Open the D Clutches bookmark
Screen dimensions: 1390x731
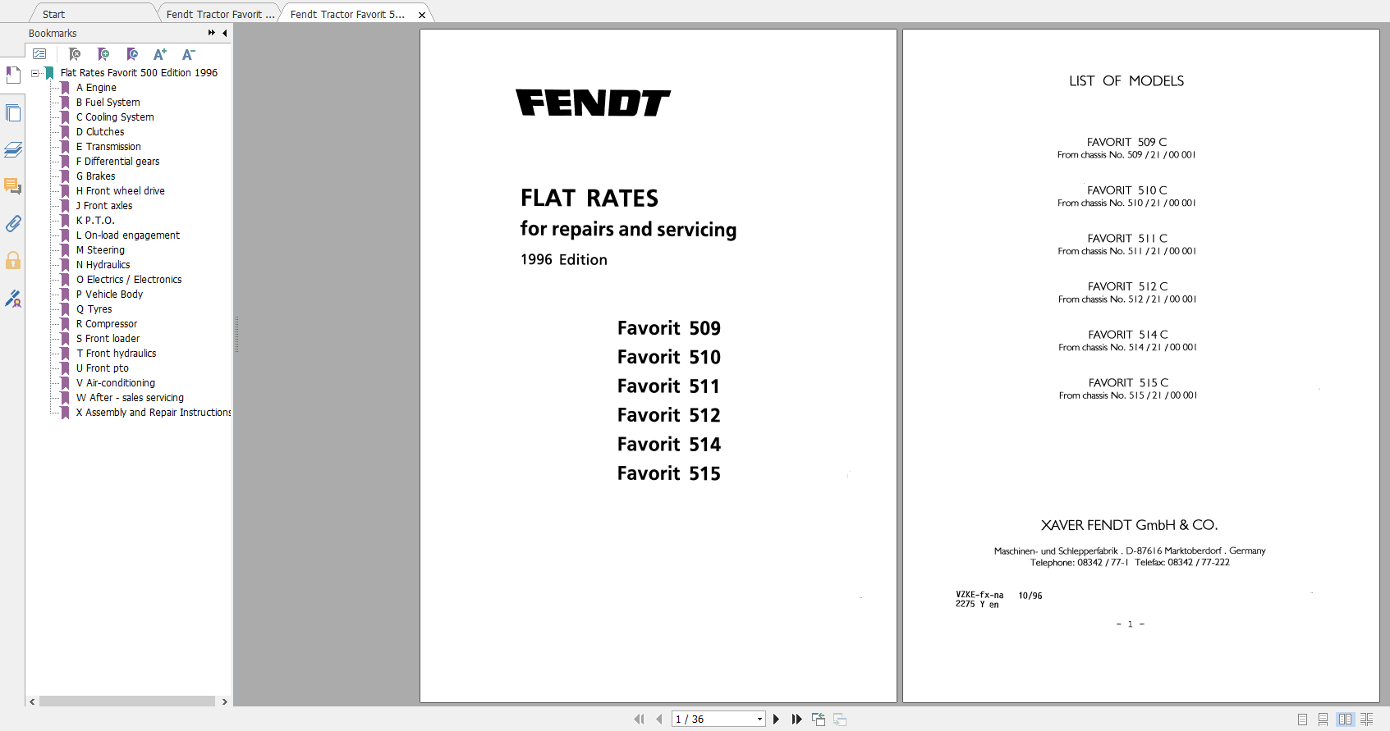(x=100, y=132)
